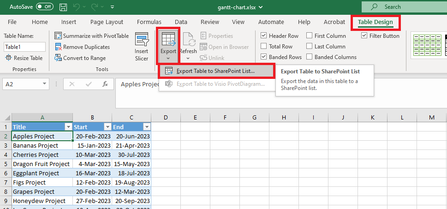Screen dimensions: 447x209
Task: Open the Insert ribbon tab
Action: click(69, 22)
